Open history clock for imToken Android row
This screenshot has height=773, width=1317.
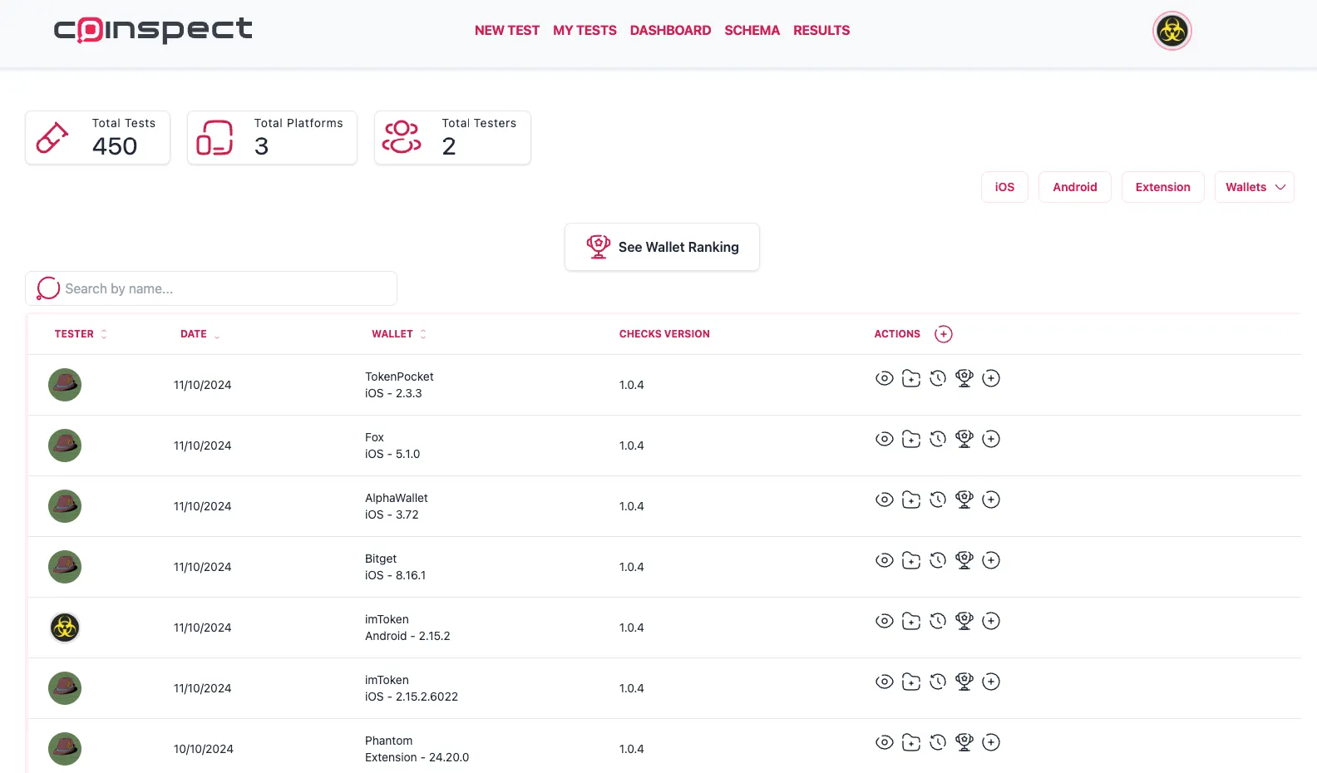point(938,621)
